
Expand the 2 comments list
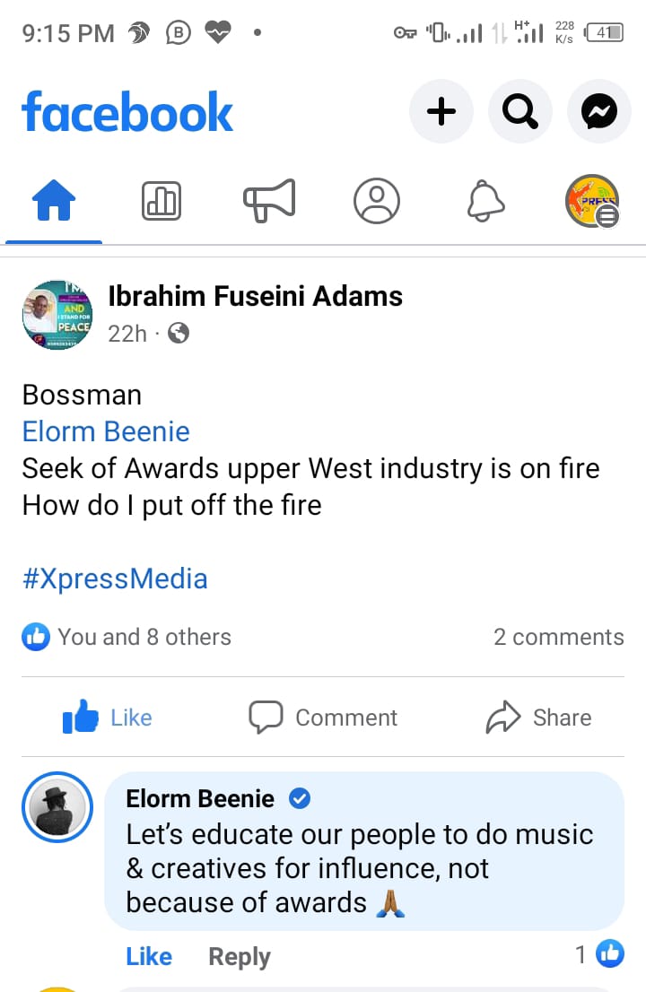558,637
